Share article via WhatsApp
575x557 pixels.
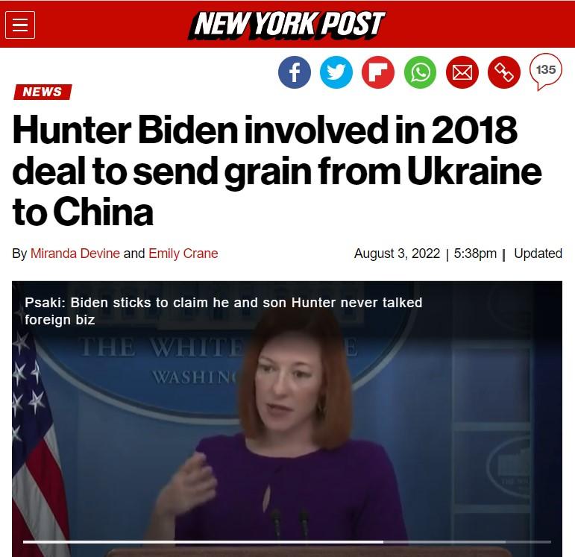click(x=420, y=72)
